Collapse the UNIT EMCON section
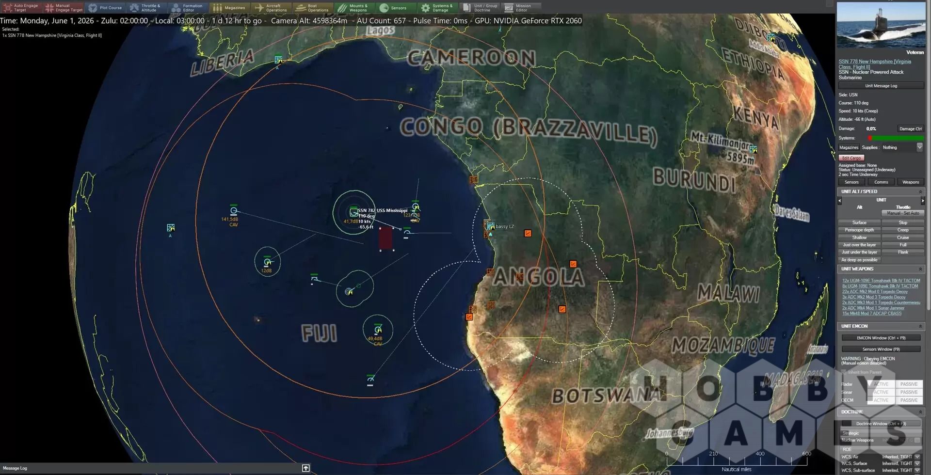This screenshot has width=931, height=475. coord(920,326)
